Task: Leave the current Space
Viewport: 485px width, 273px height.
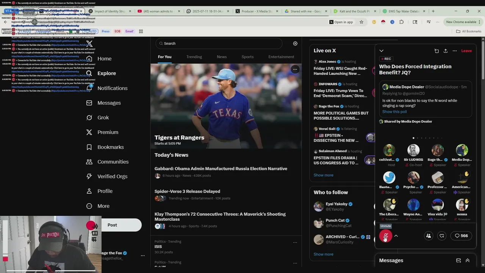Action: (466, 51)
